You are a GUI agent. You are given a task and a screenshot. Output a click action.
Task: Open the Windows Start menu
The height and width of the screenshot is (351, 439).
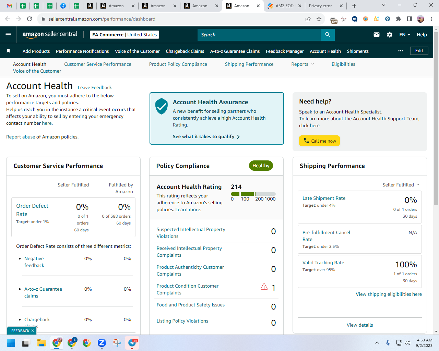click(11, 343)
